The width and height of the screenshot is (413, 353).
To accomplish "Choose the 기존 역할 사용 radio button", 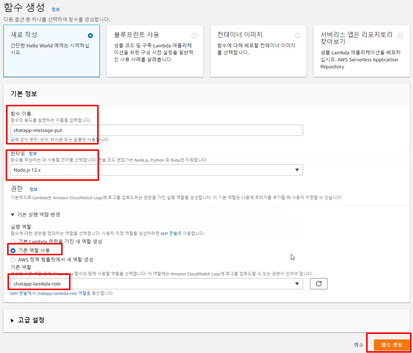I will tap(13, 250).
